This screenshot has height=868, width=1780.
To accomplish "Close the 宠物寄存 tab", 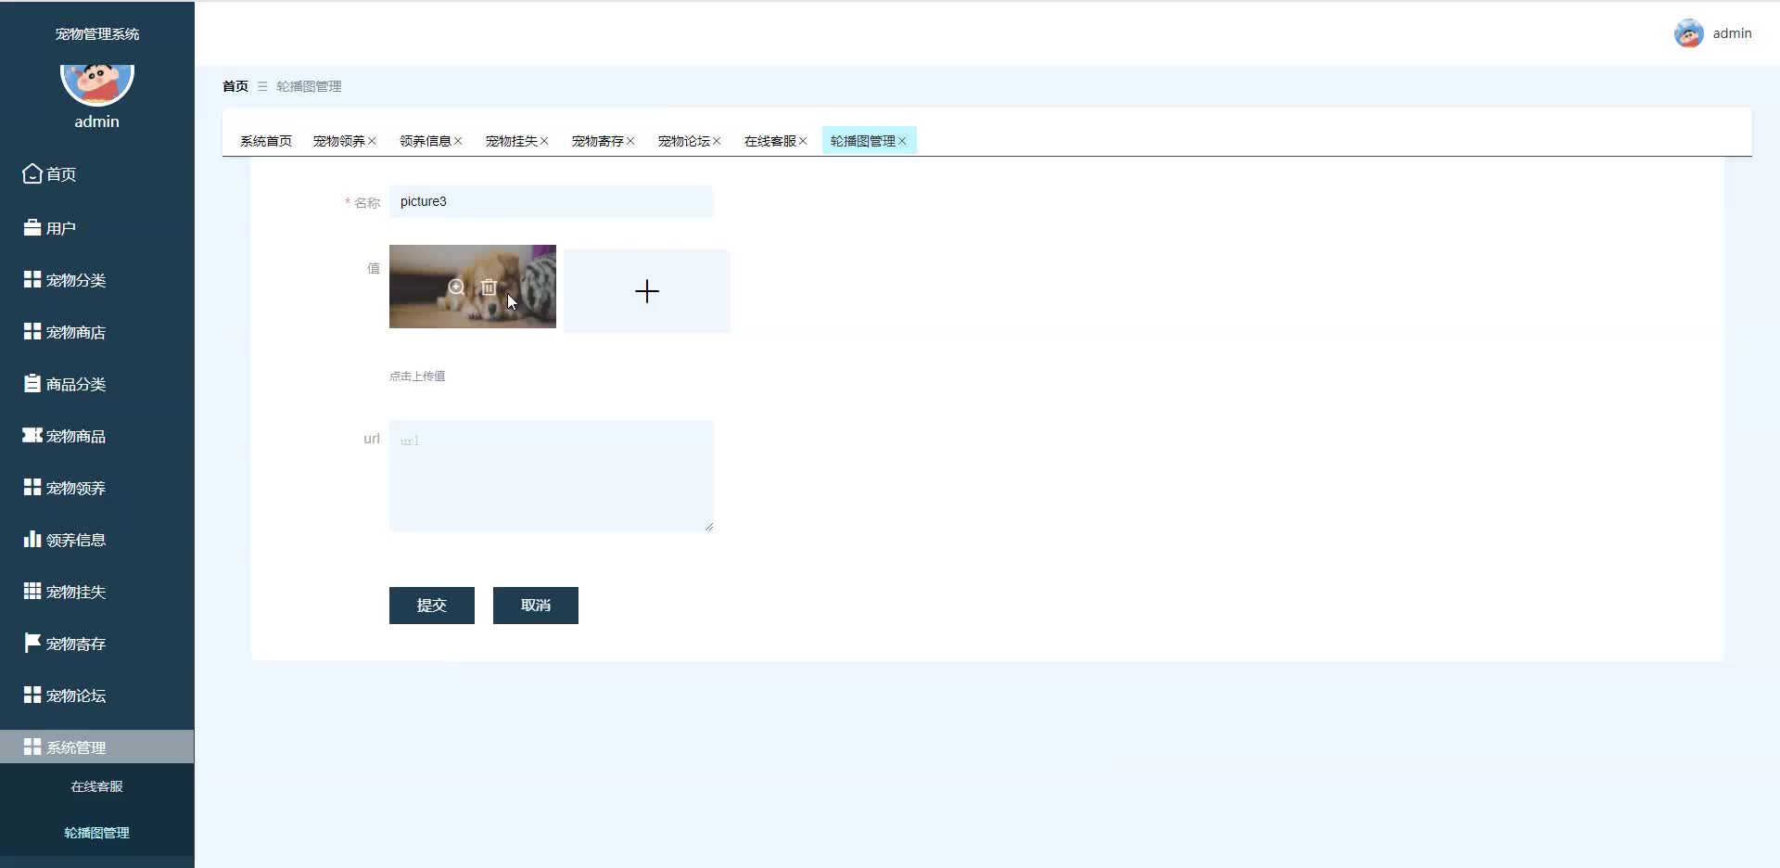I will [630, 141].
